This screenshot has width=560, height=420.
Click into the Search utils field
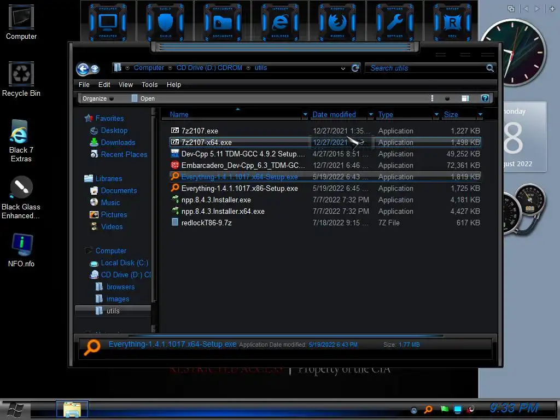click(x=425, y=68)
